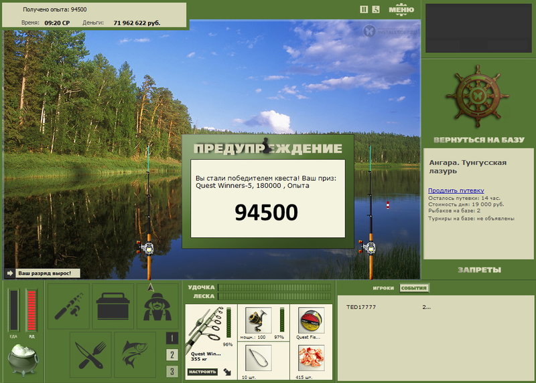
Task: Click the 355 кг rod weight label
Action: pyautogui.click(x=199, y=359)
